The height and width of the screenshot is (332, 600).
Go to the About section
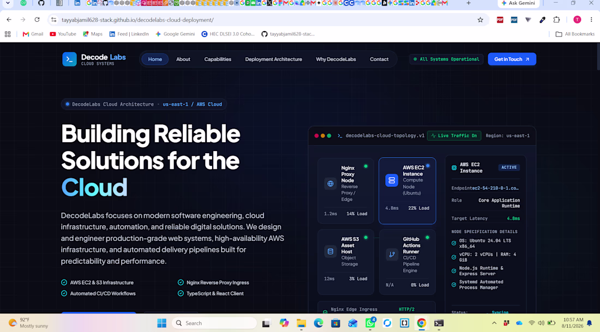tap(183, 59)
